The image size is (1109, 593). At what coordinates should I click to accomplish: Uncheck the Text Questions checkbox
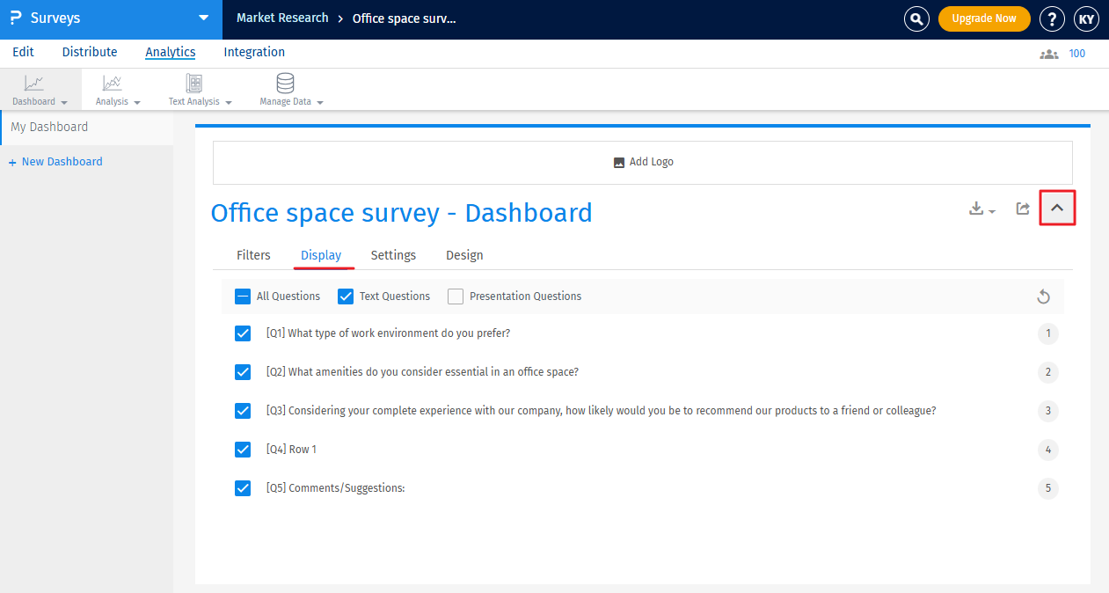tap(345, 296)
